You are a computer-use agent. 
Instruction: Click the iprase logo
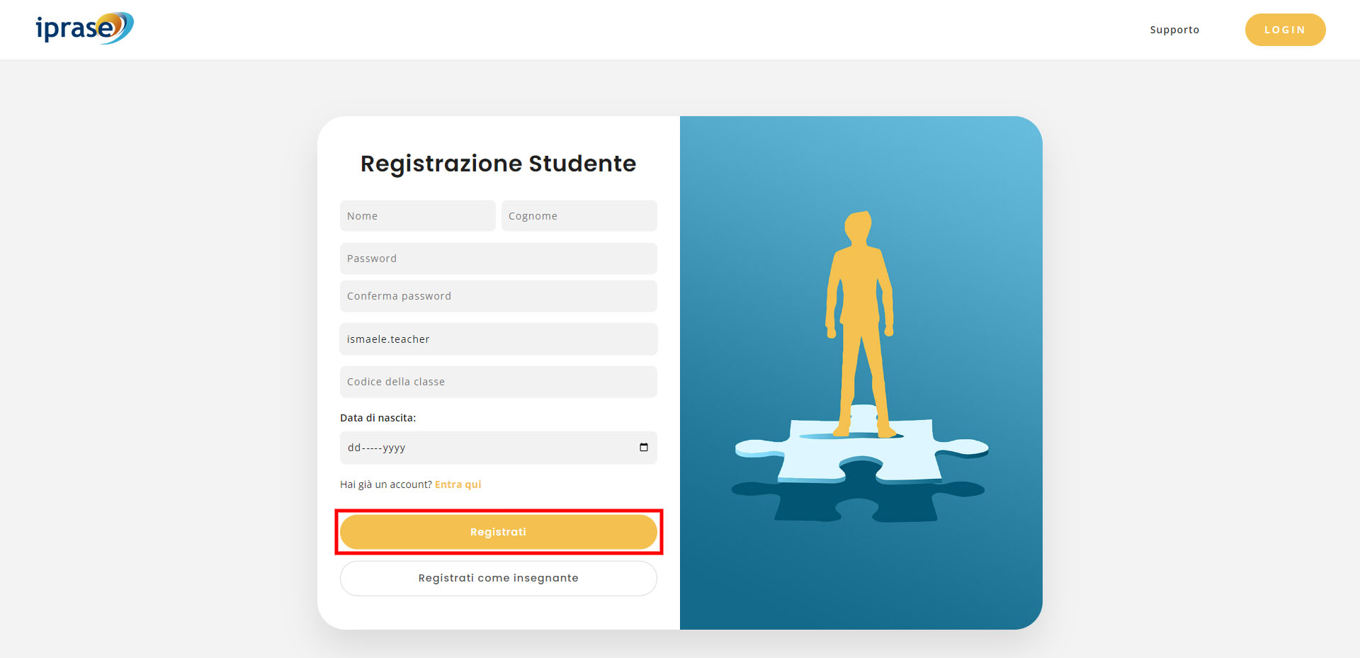click(x=84, y=28)
